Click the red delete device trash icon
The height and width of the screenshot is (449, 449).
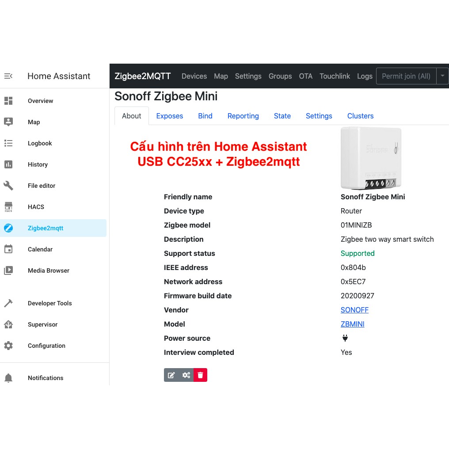coord(200,375)
